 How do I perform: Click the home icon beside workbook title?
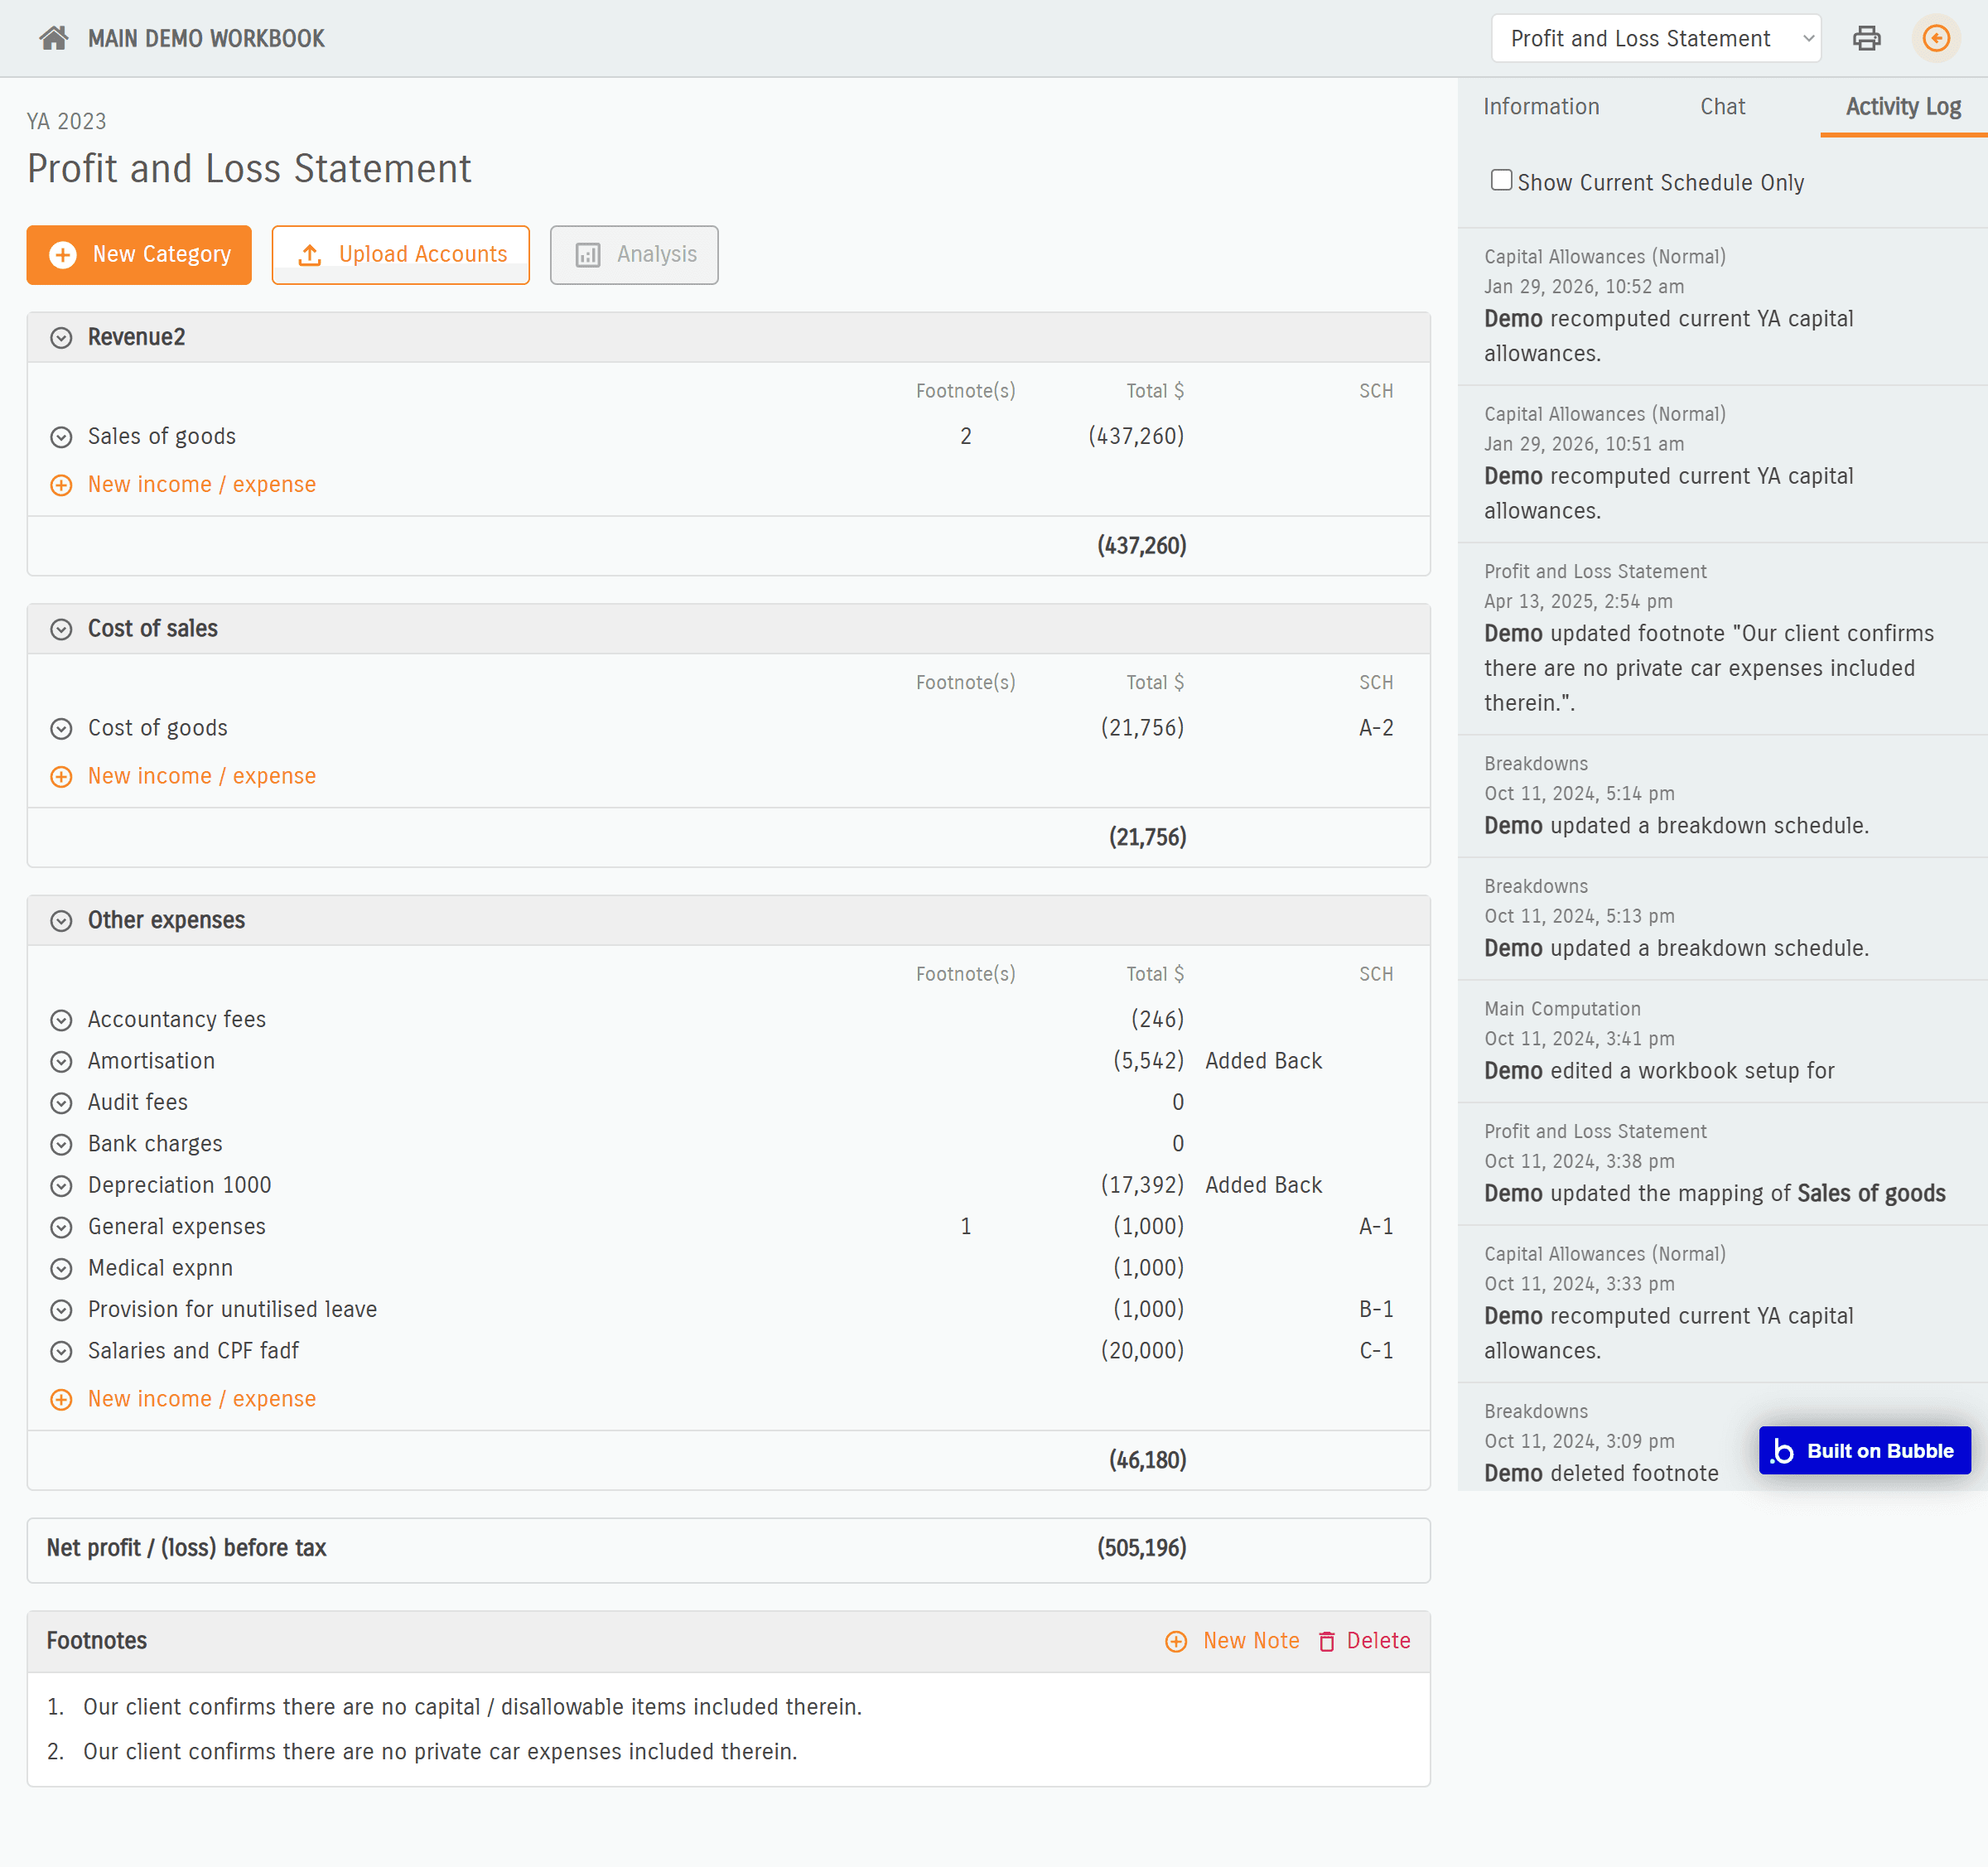point(54,38)
